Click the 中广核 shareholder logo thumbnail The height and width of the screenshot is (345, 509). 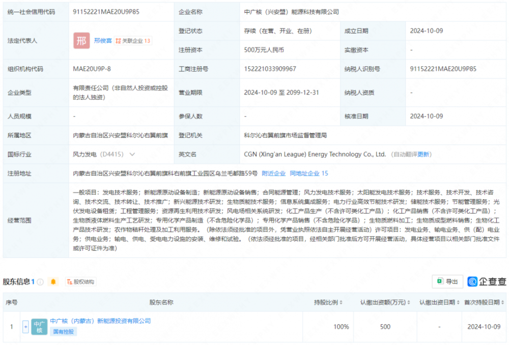pos(39,327)
